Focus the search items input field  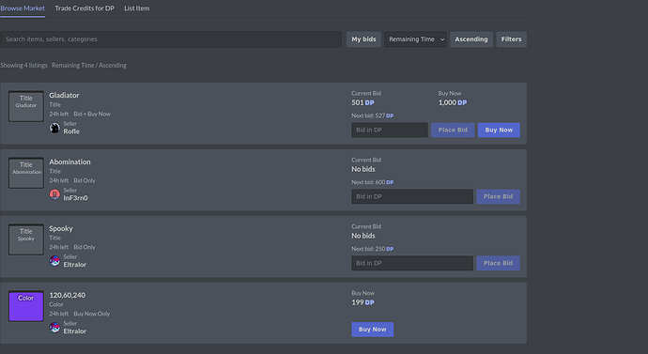click(x=171, y=39)
